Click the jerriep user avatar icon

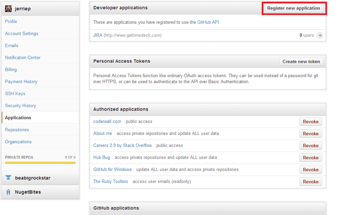[x=8, y=8]
